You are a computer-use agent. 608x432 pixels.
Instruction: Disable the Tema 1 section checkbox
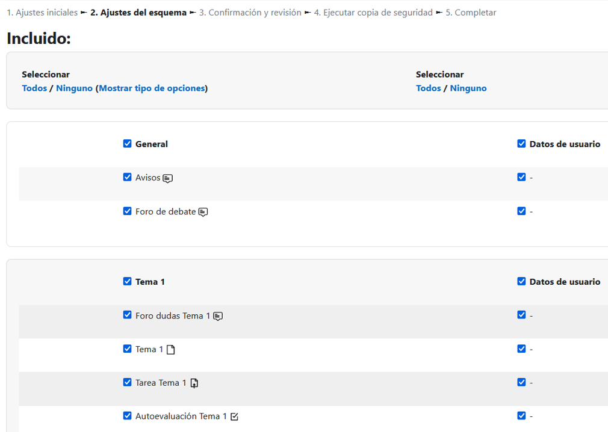click(127, 281)
